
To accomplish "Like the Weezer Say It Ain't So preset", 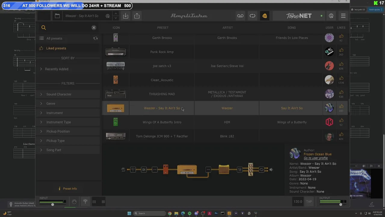I will tap(341, 106).
